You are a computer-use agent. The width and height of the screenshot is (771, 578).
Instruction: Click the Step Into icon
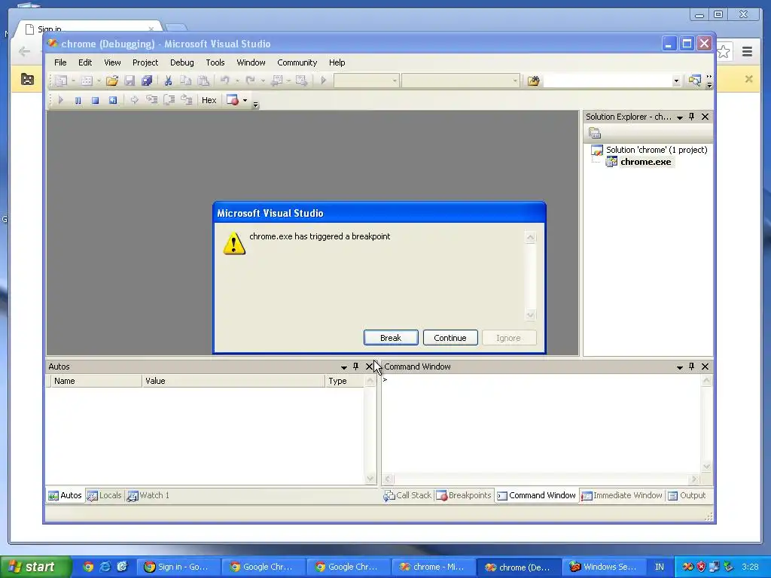[152, 100]
